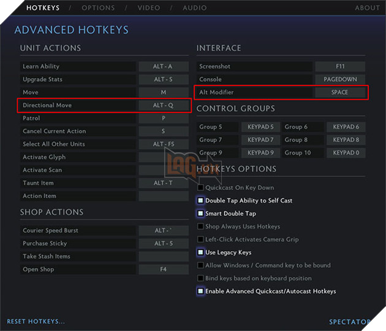Screen dimensions: 386x331
Task: Rebind Upgrade Stats key ALT - S
Action: coord(164,79)
